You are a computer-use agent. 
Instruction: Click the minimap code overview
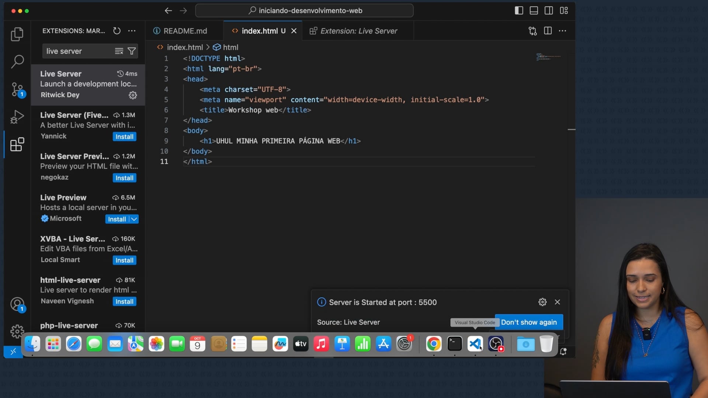[x=548, y=57]
